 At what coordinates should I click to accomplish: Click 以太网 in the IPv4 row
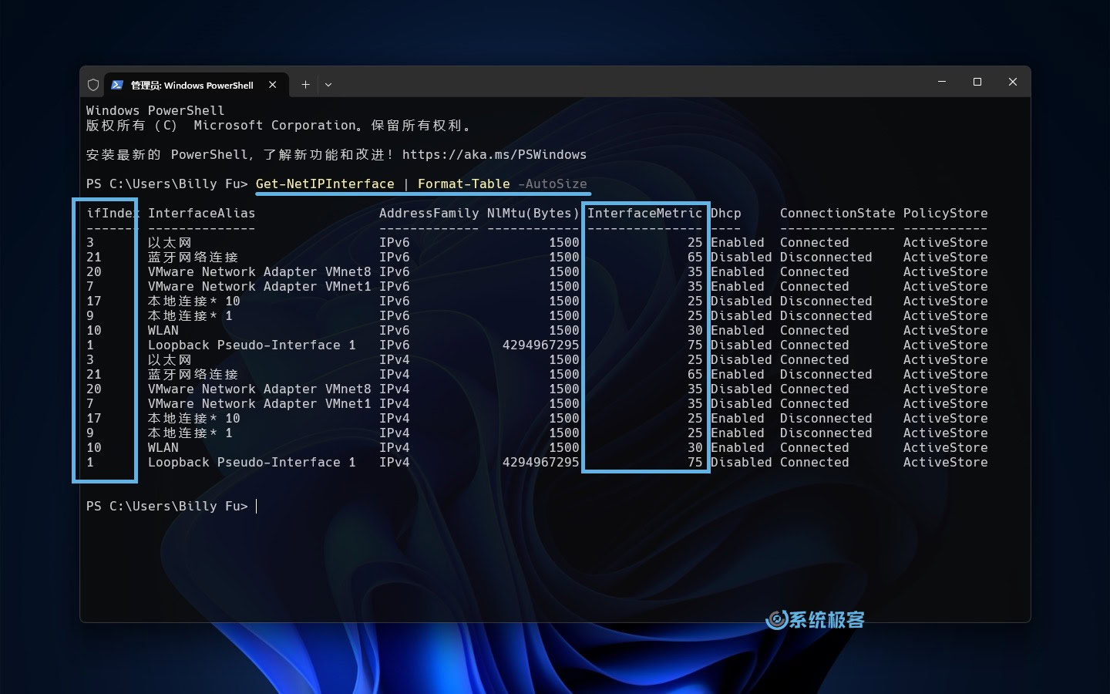pyautogui.click(x=170, y=359)
